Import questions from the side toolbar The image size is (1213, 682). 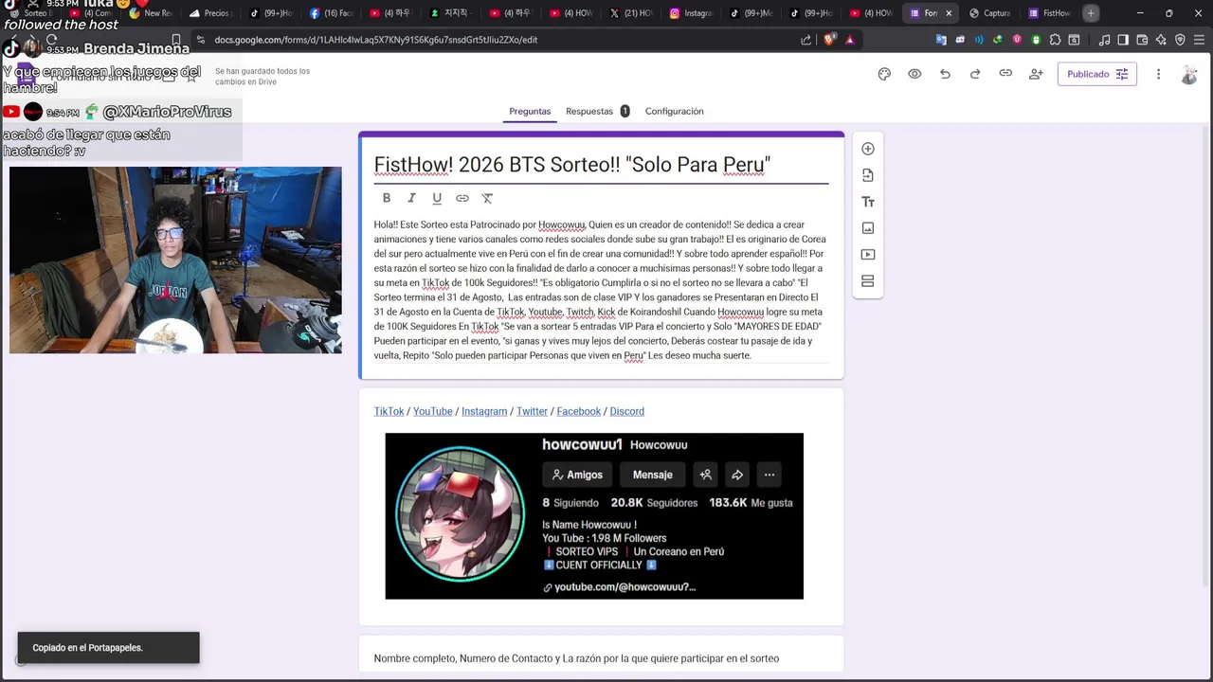868,175
